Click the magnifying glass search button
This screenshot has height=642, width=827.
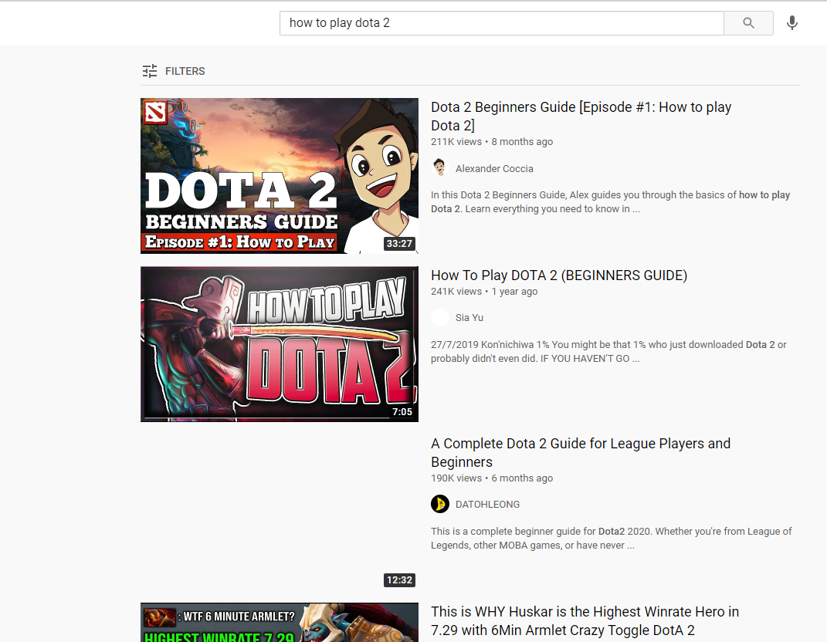(x=748, y=23)
